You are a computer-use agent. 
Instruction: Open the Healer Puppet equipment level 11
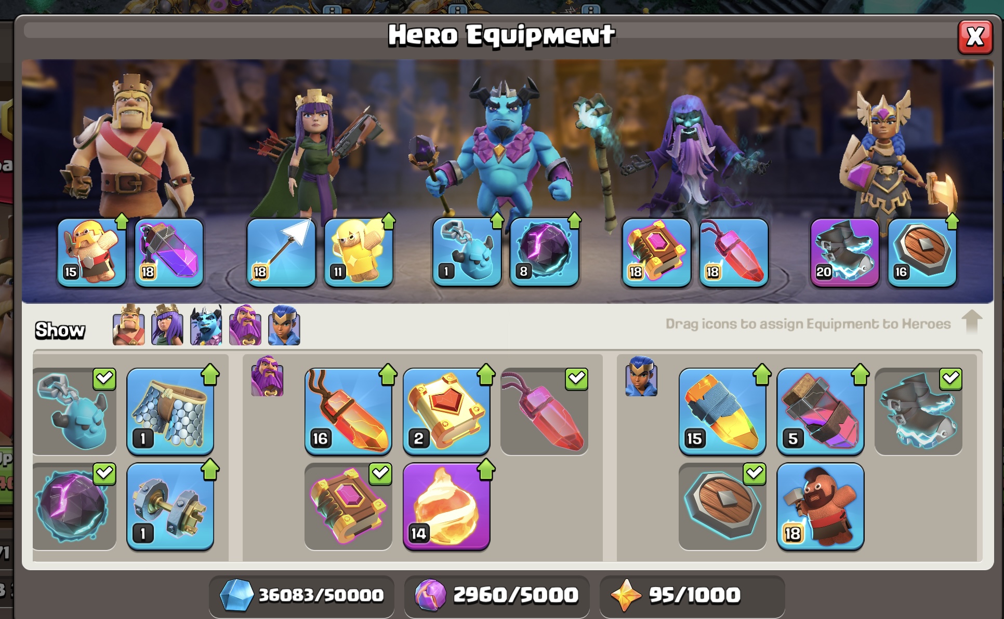point(359,252)
